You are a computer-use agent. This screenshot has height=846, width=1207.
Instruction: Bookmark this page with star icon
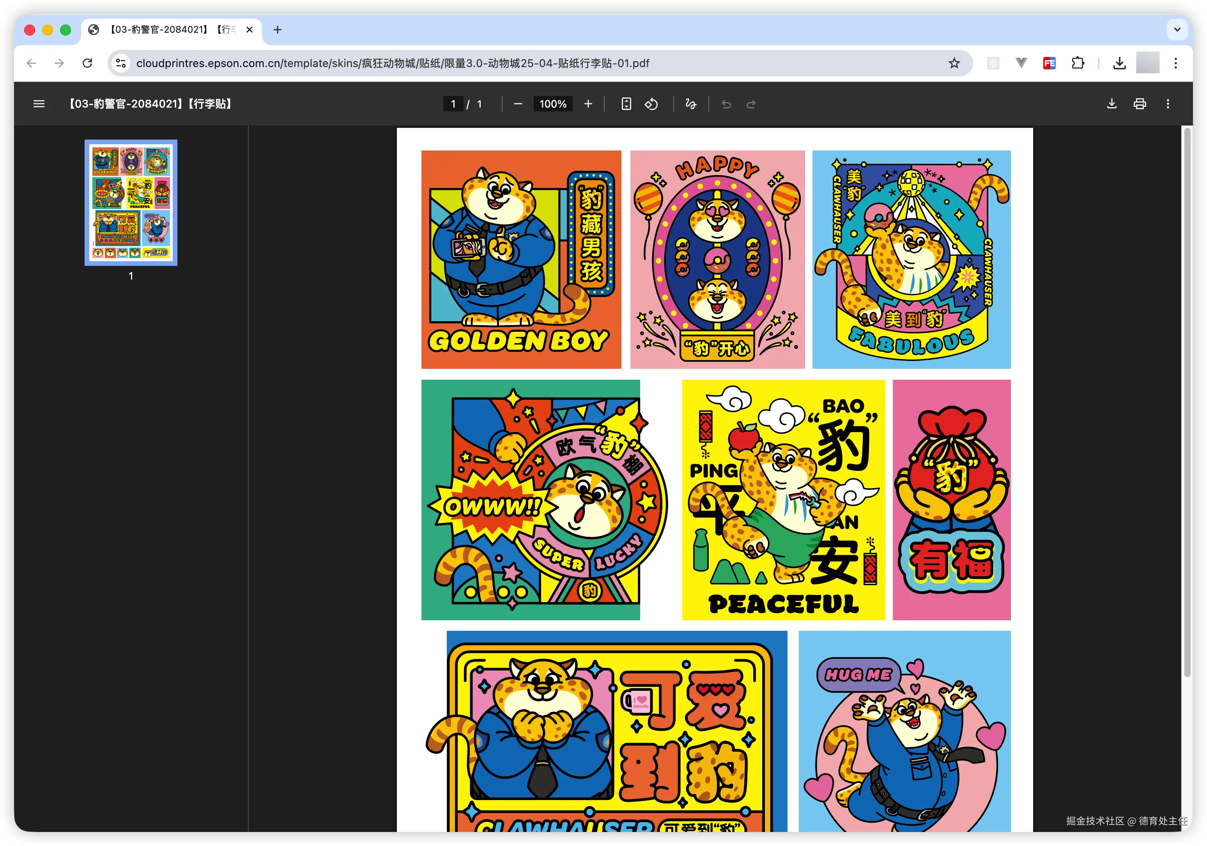point(954,63)
